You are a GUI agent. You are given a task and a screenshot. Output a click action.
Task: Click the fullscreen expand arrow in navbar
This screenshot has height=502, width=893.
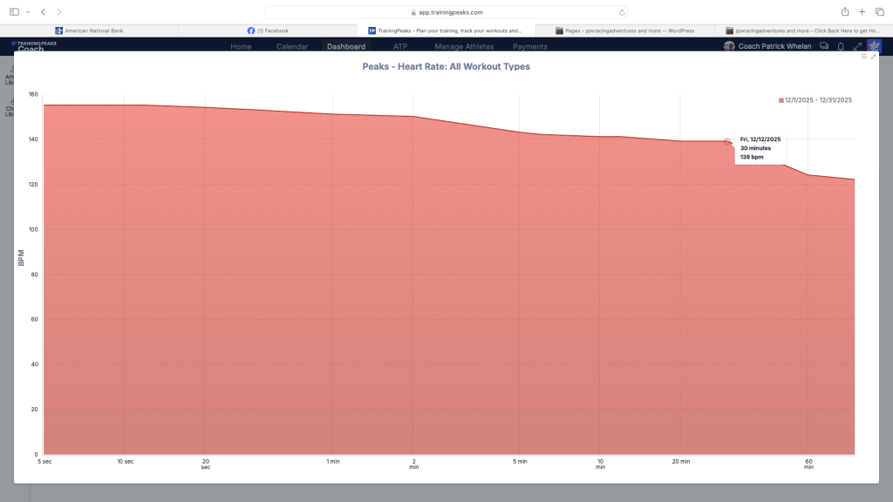[858, 45]
